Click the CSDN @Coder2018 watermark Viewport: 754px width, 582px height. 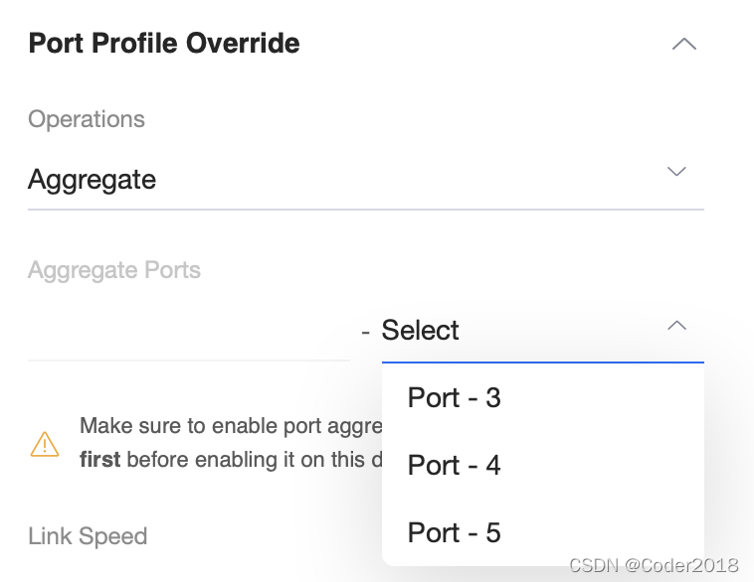(654, 566)
